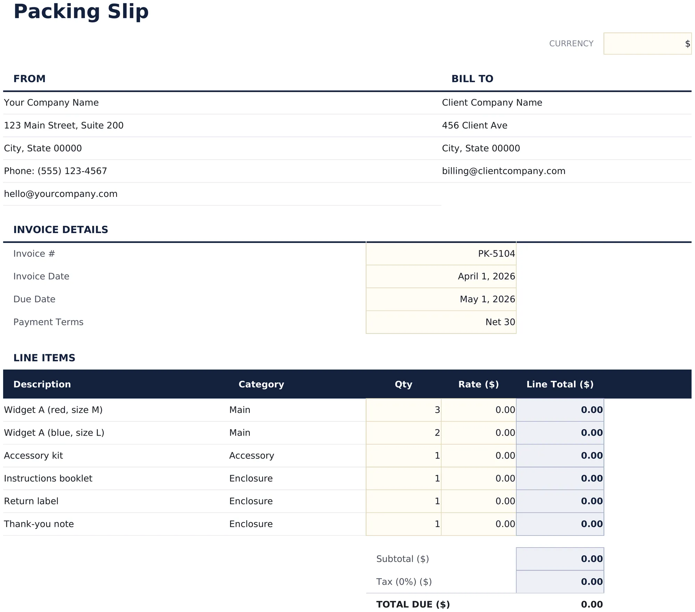Screen dimensions: 695x612
Task: Click 'Widget A (blue, size L)' description
Action: [54, 432]
